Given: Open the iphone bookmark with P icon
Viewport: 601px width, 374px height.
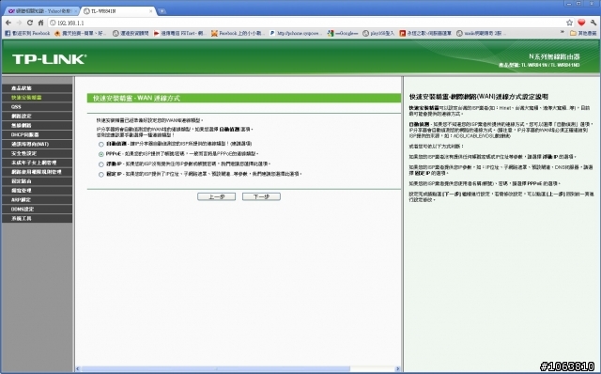Looking at the screenshot, I should coord(295,34).
